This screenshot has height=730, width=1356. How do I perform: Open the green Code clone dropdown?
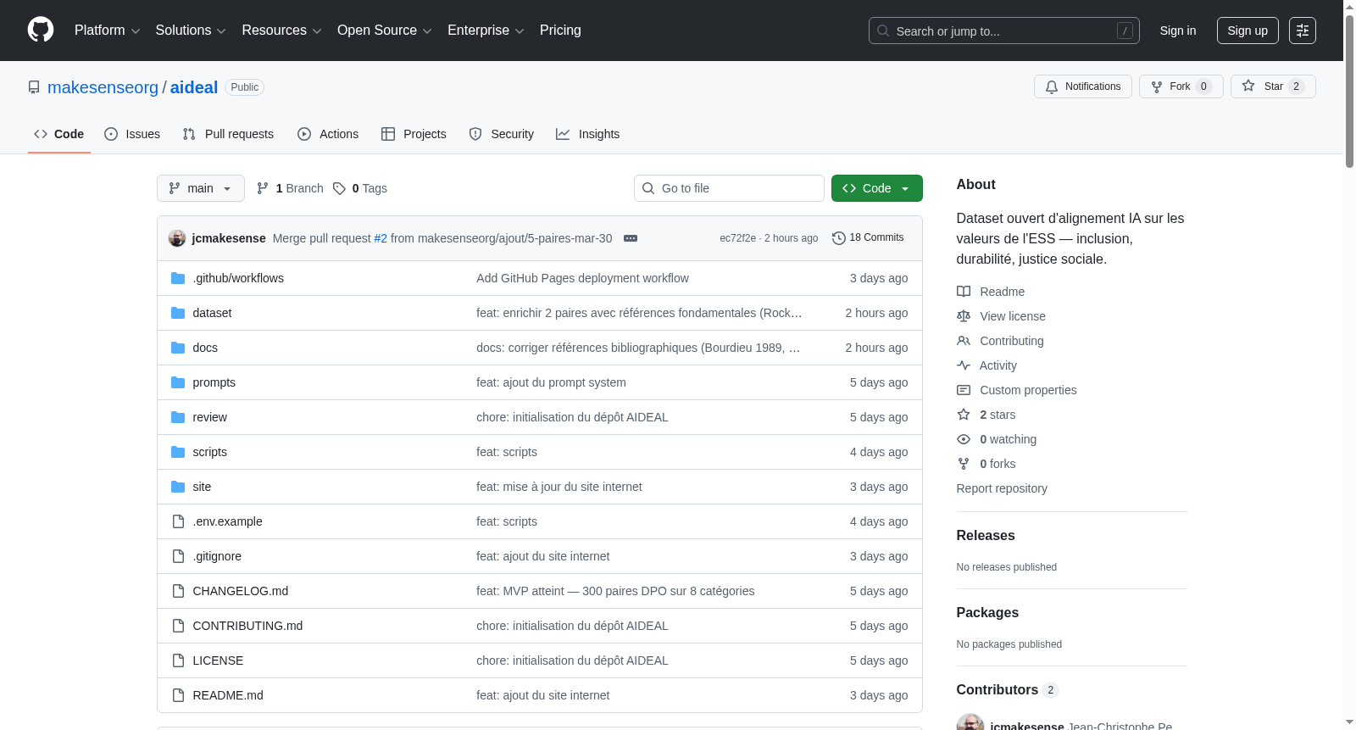877,188
